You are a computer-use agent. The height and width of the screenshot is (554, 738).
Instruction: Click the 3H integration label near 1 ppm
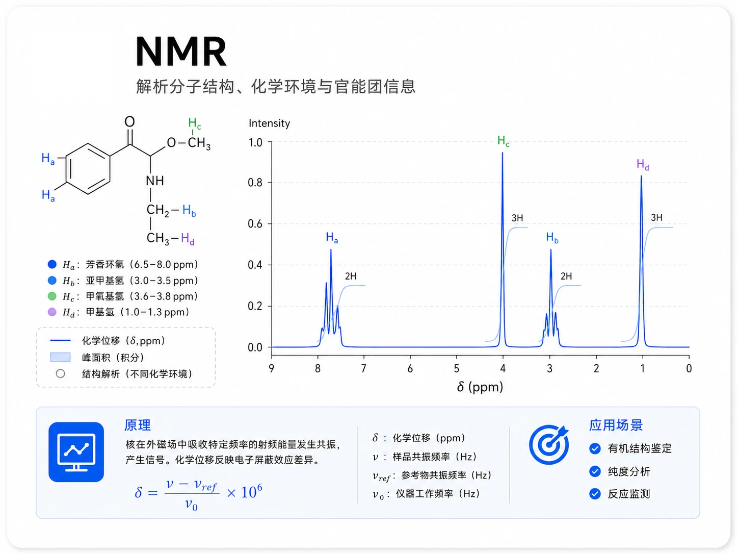coord(656,217)
